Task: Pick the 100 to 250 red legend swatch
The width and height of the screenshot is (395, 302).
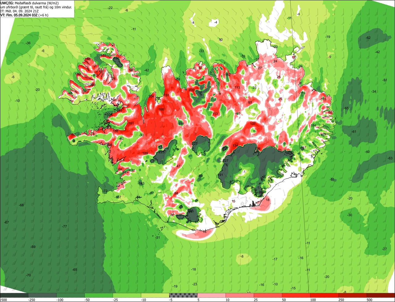Action: coord(324,295)
